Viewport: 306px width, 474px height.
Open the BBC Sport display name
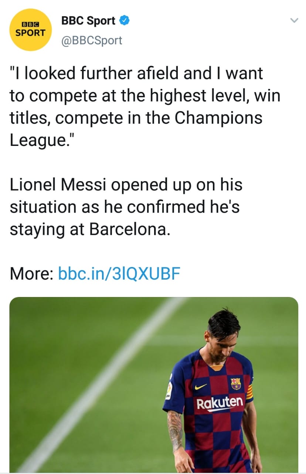88,21
